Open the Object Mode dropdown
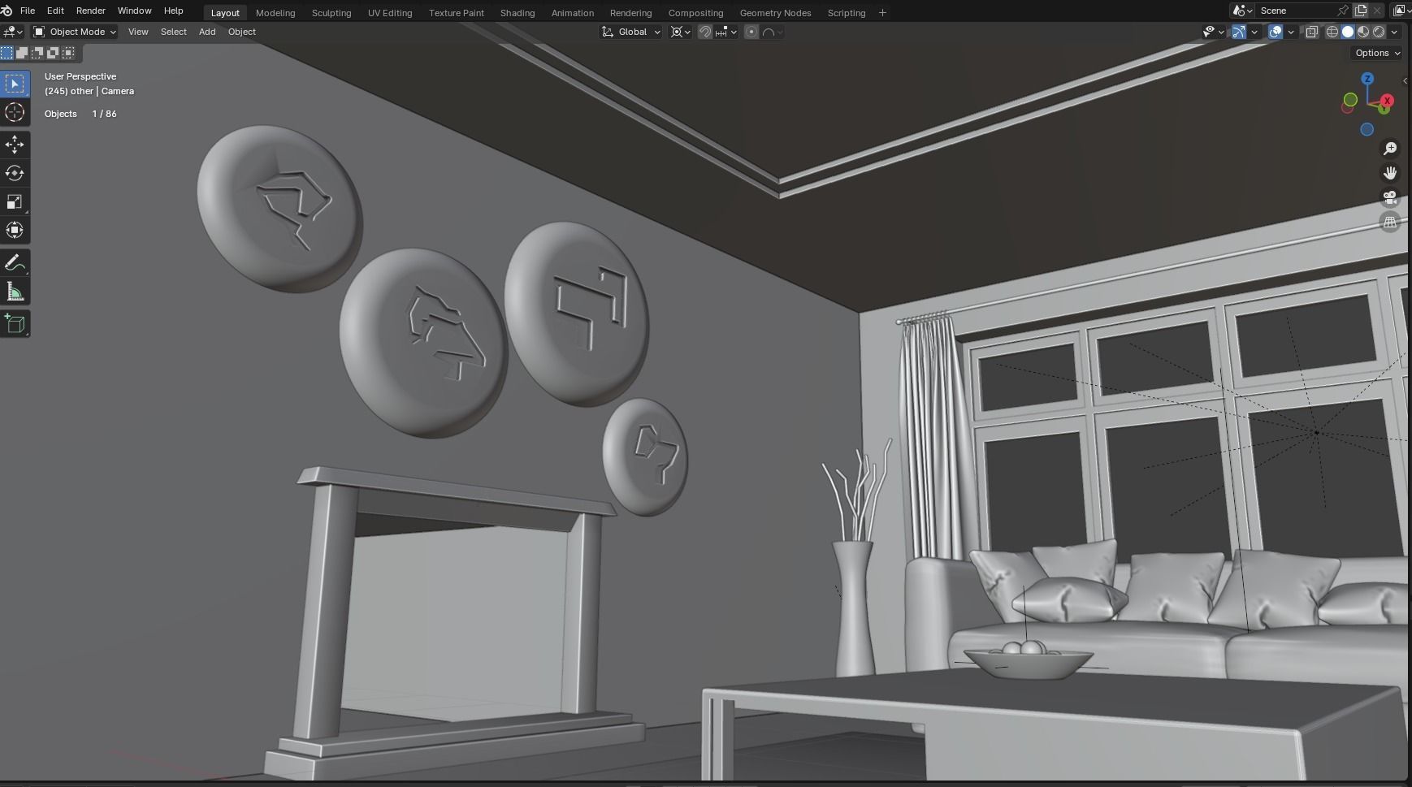This screenshot has width=1412, height=787. 74,32
